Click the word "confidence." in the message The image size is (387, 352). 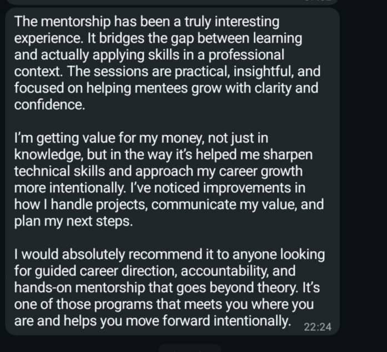tap(49, 104)
